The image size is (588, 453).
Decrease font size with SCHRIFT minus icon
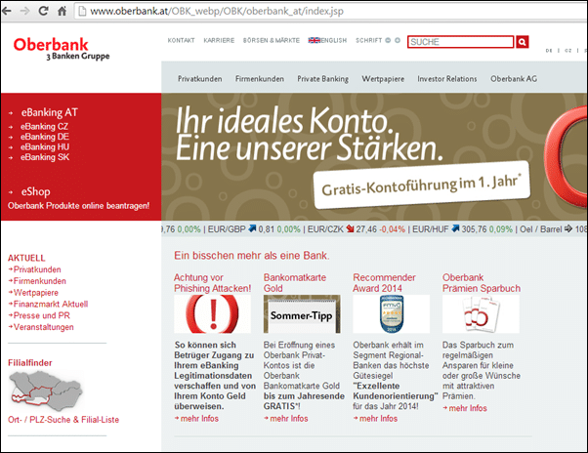(388, 40)
